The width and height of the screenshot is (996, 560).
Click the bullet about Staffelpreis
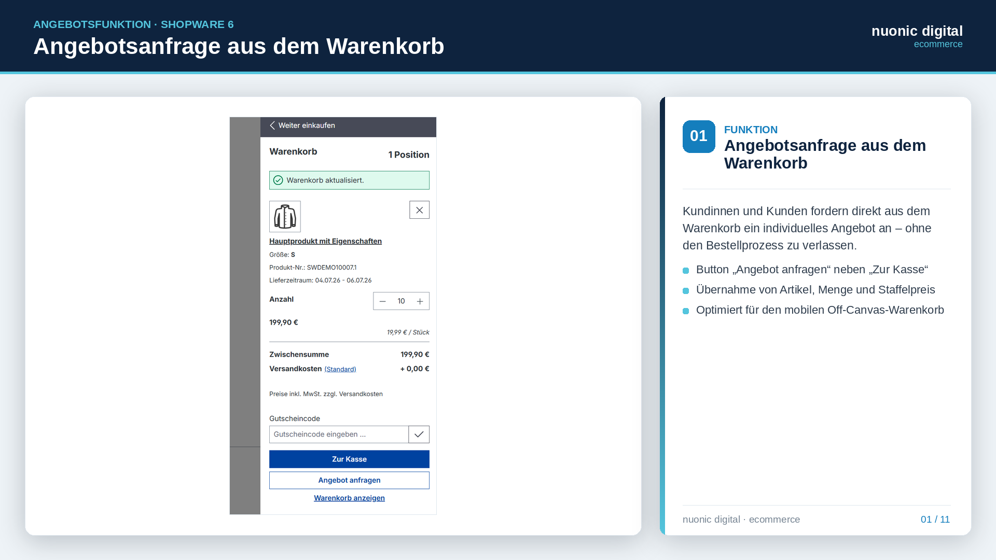pos(815,290)
